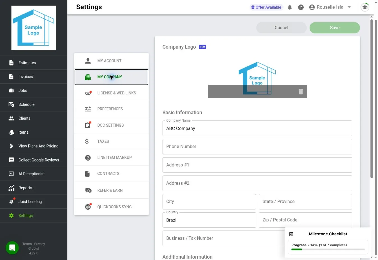Screen dimensions: 378x260
Task: Click the Joist Lending icon
Action: [x=11, y=201]
